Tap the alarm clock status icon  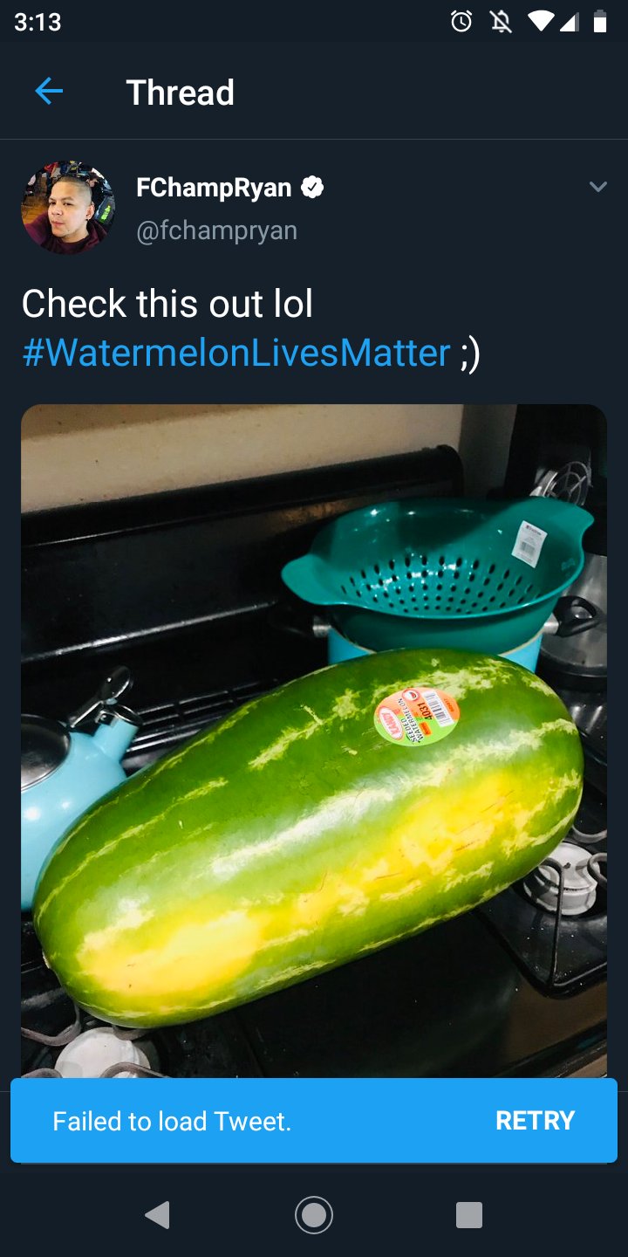[461, 22]
